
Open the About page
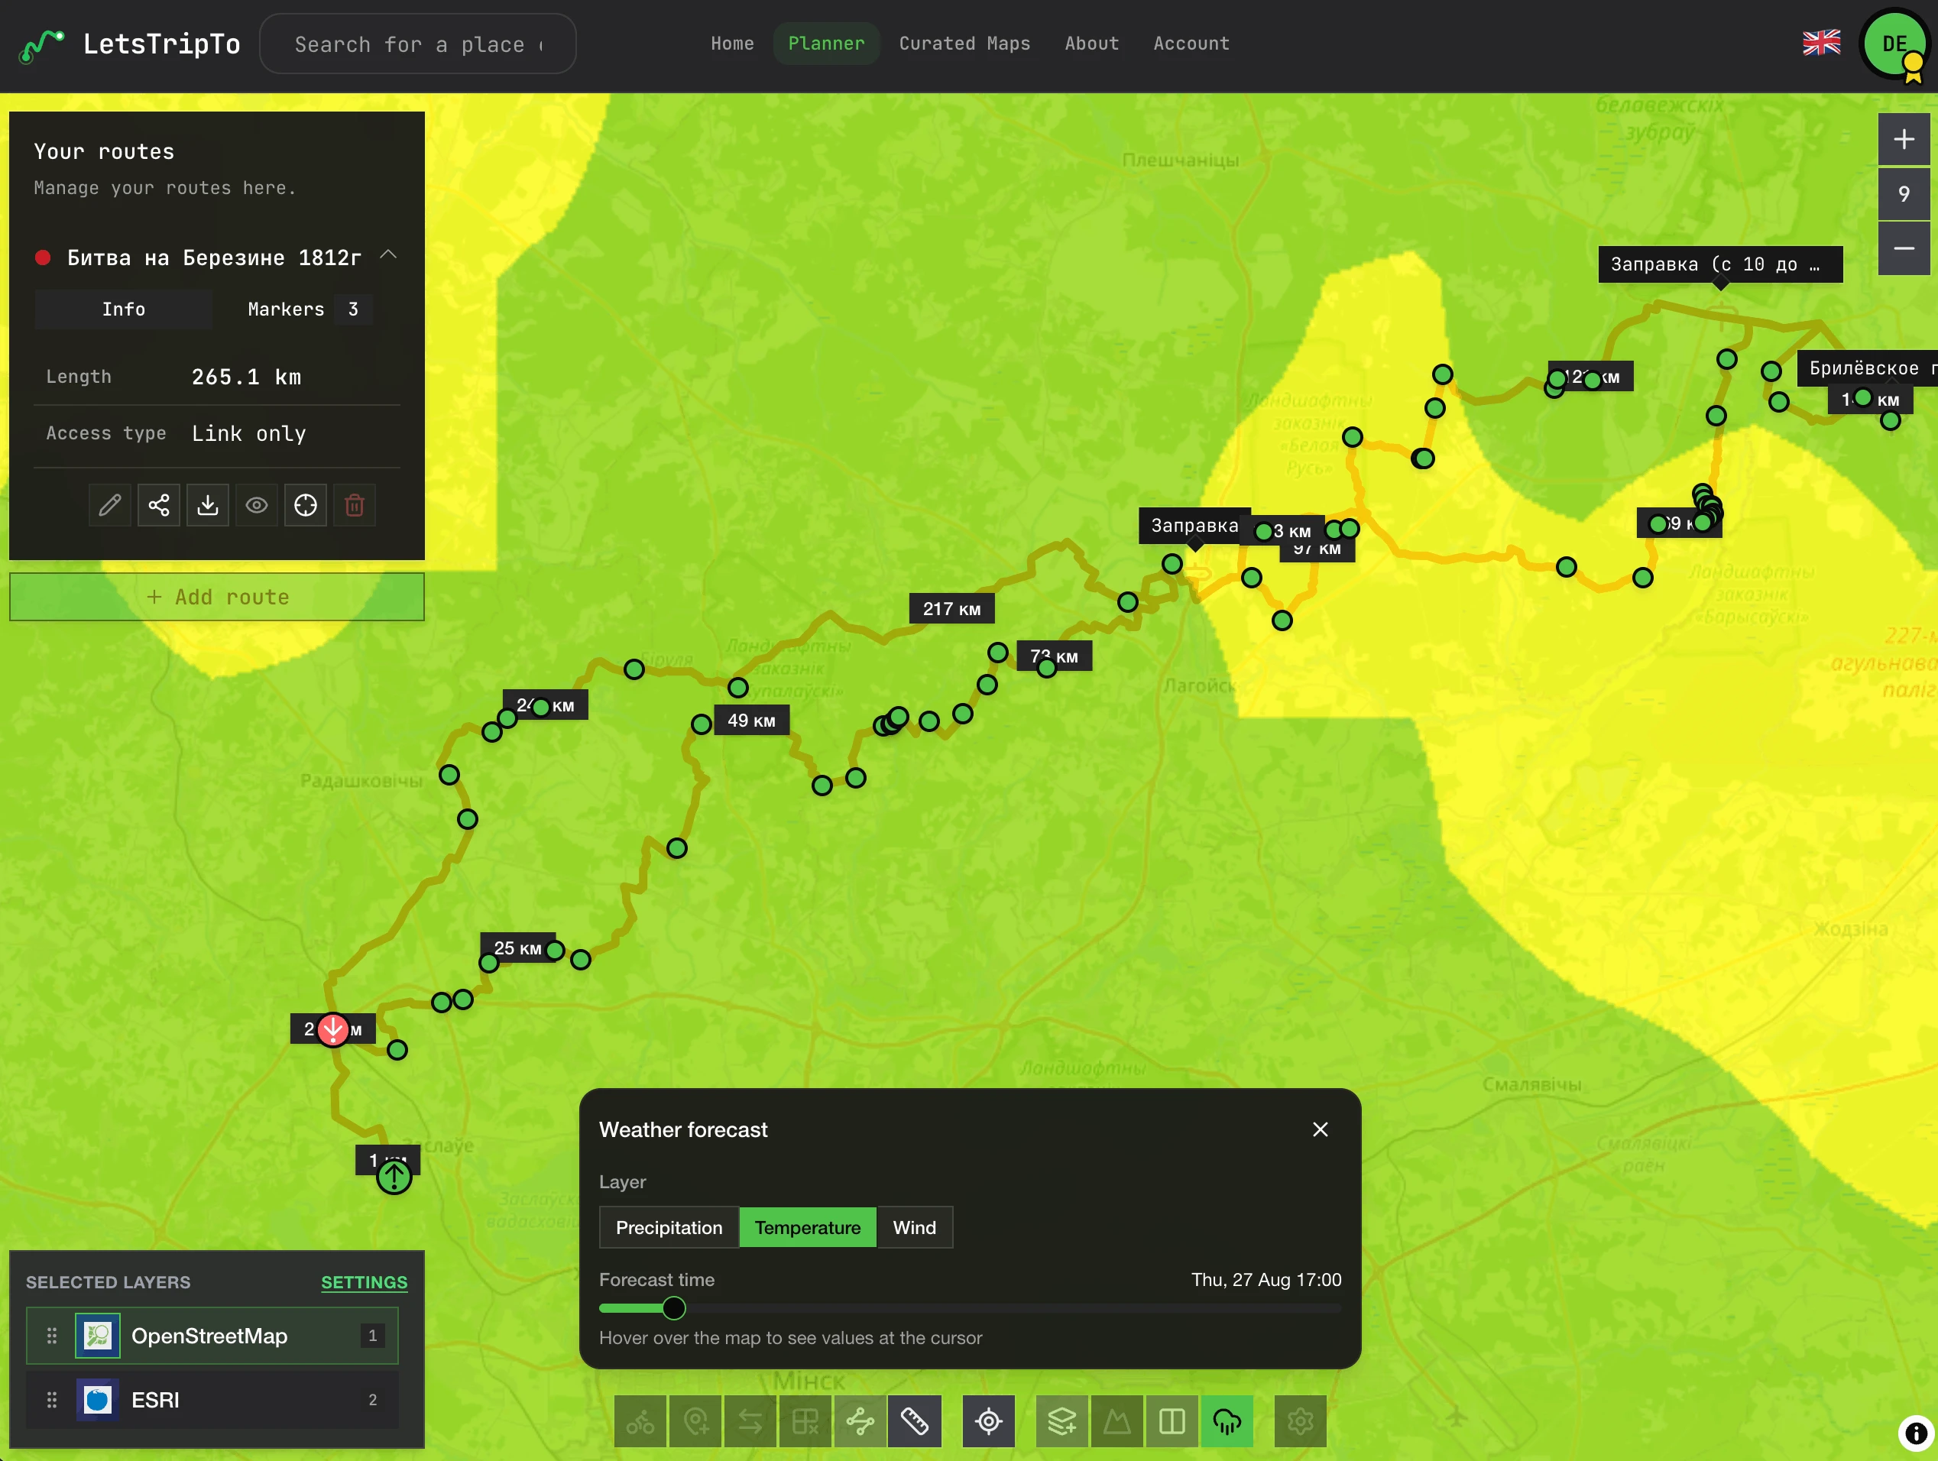(x=1092, y=44)
